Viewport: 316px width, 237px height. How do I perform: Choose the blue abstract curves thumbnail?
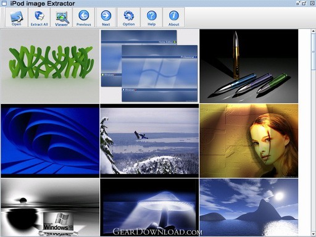(x=50, y=141)
